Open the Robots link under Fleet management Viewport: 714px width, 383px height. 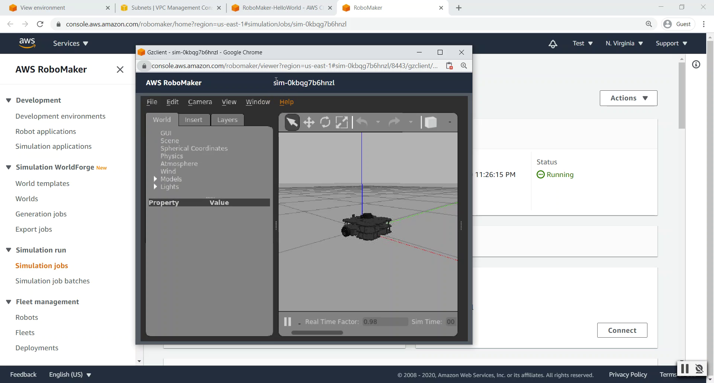(26, 318)
